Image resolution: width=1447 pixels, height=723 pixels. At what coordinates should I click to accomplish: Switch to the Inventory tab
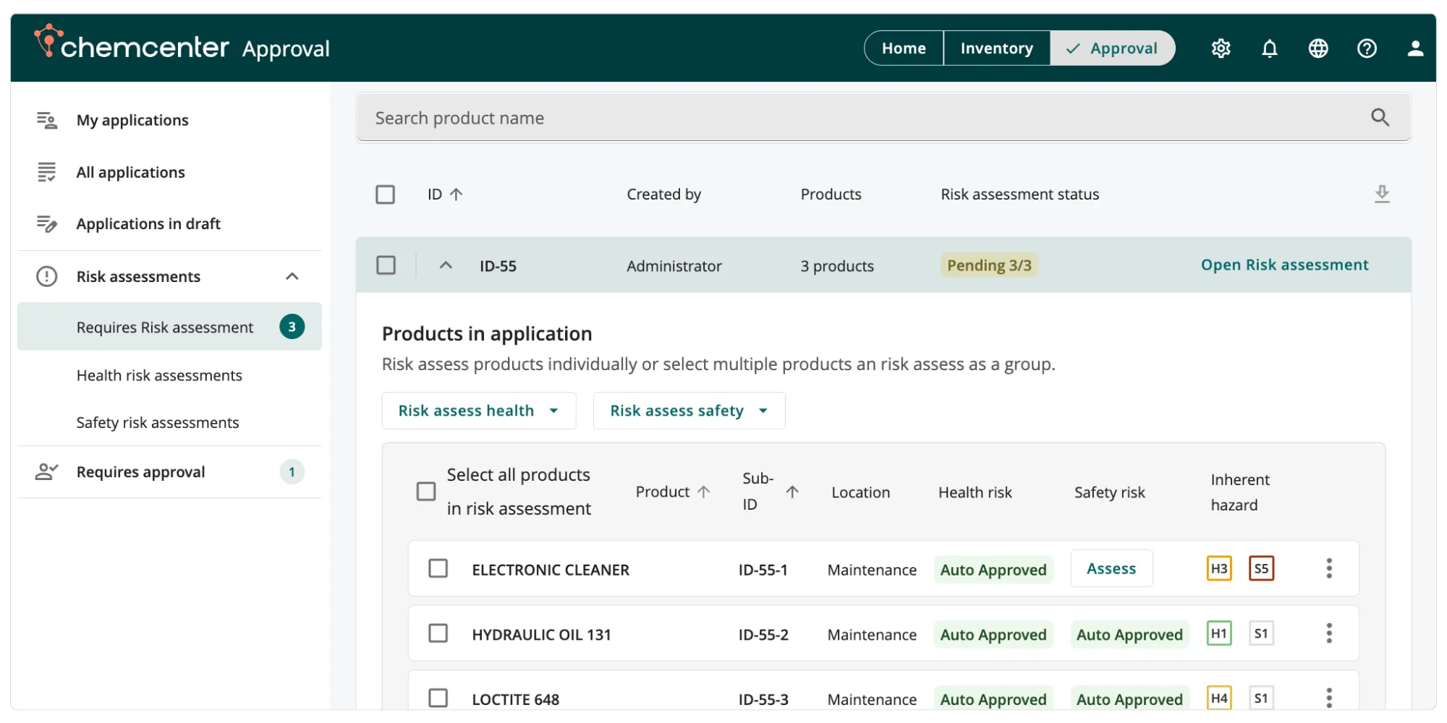[997, 48]
